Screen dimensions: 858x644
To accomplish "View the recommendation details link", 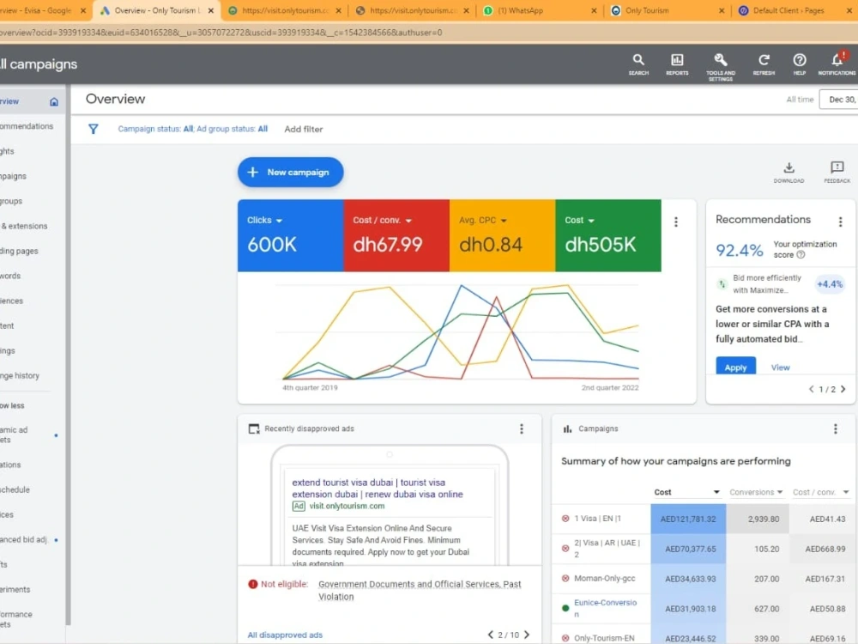I will pyautogui.click(x=780, y=368).
